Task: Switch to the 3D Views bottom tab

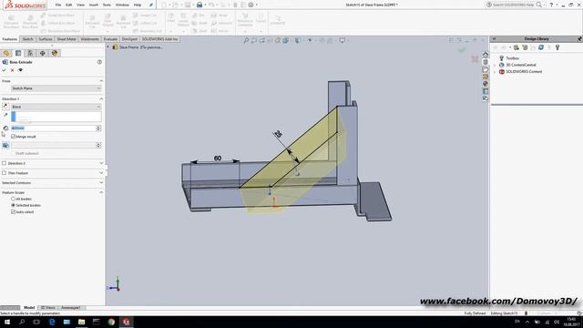Action: (x=48, y=308)
